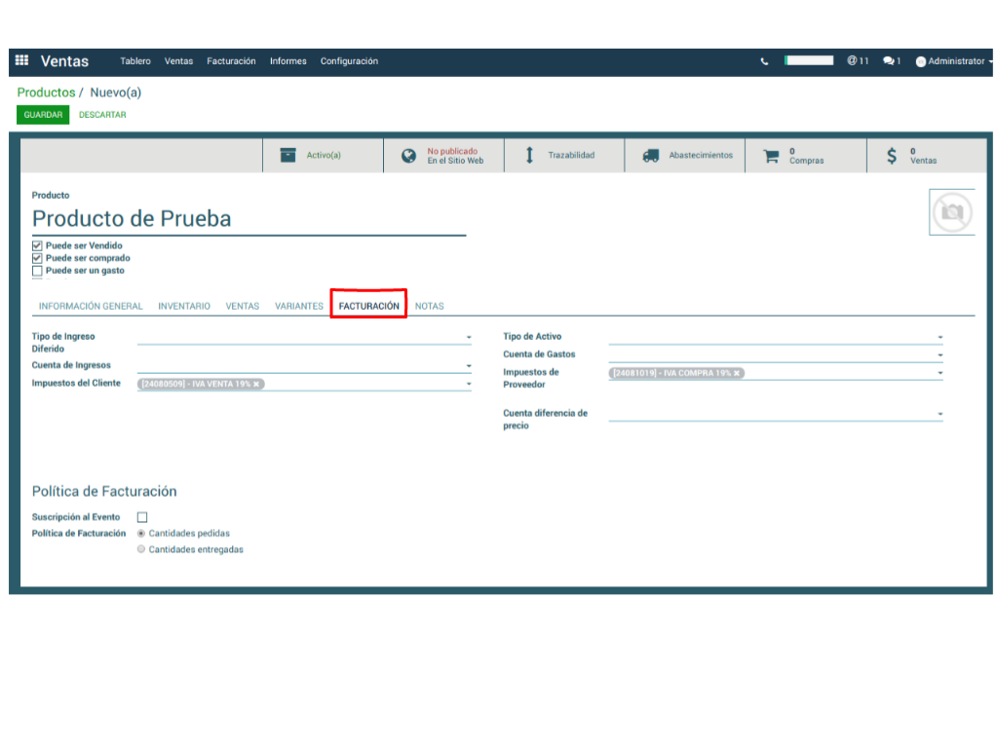Select 'Cantidades entregadas' radio option

141,549
